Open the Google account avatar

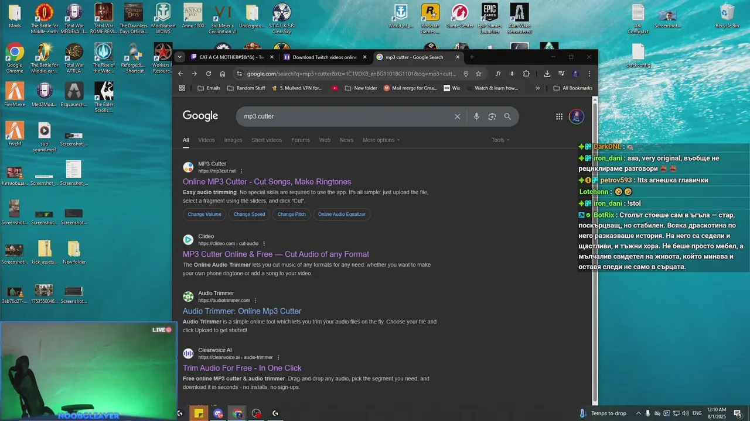pyautogui.click(x=577, y=116)
